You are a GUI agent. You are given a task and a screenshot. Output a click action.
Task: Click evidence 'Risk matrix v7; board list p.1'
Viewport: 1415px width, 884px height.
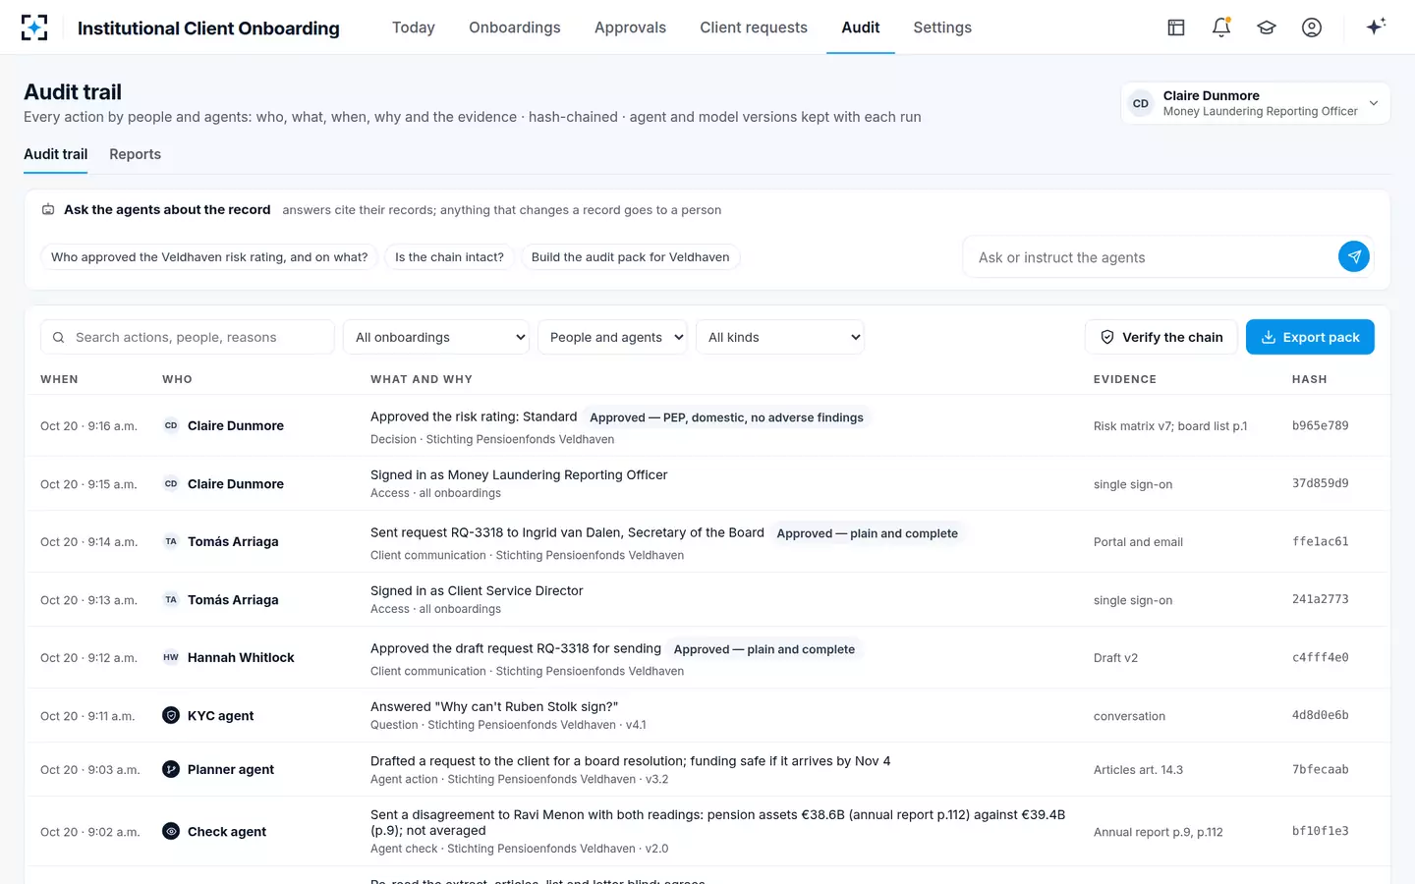point(1170,426)
